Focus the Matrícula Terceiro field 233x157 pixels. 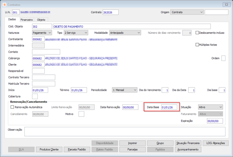[x=43, y=84]
